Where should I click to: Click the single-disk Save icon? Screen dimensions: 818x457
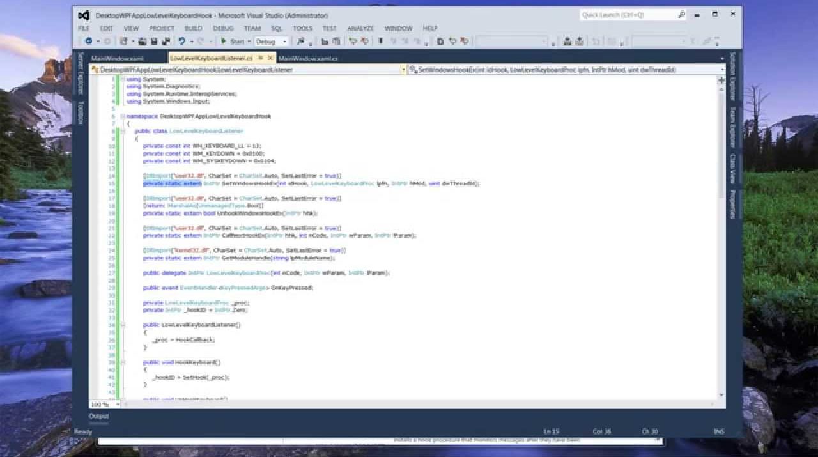[x=154, y=42]
